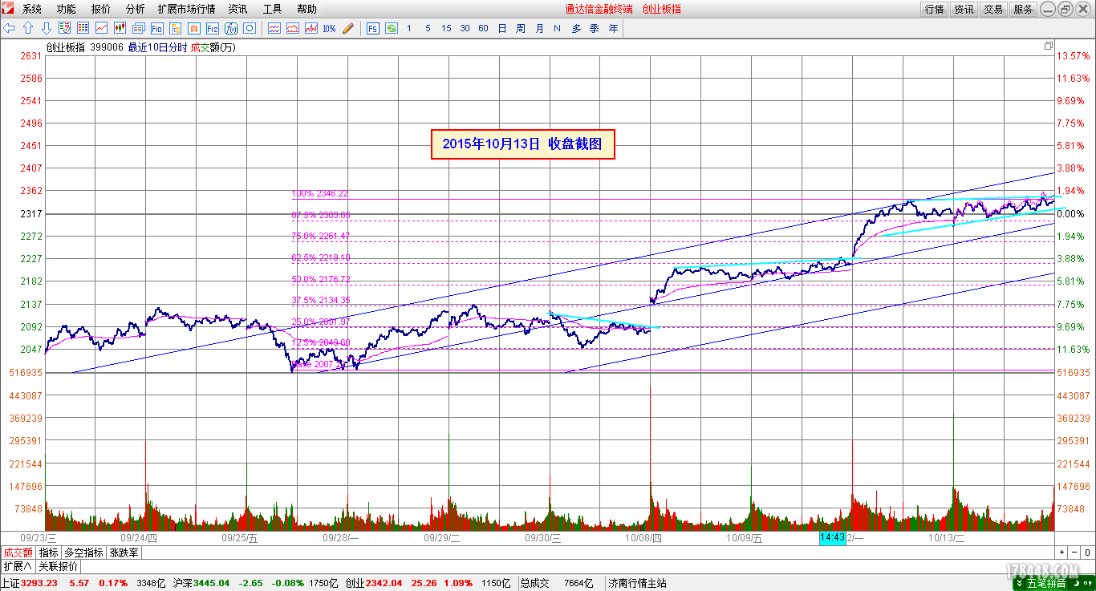Open the table grid quote icon
This screenshot has height=591, width=1096.
(83, 28)
